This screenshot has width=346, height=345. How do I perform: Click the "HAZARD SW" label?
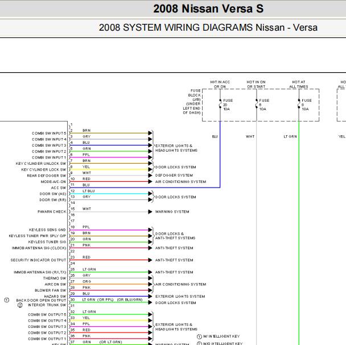coord(55,296)
